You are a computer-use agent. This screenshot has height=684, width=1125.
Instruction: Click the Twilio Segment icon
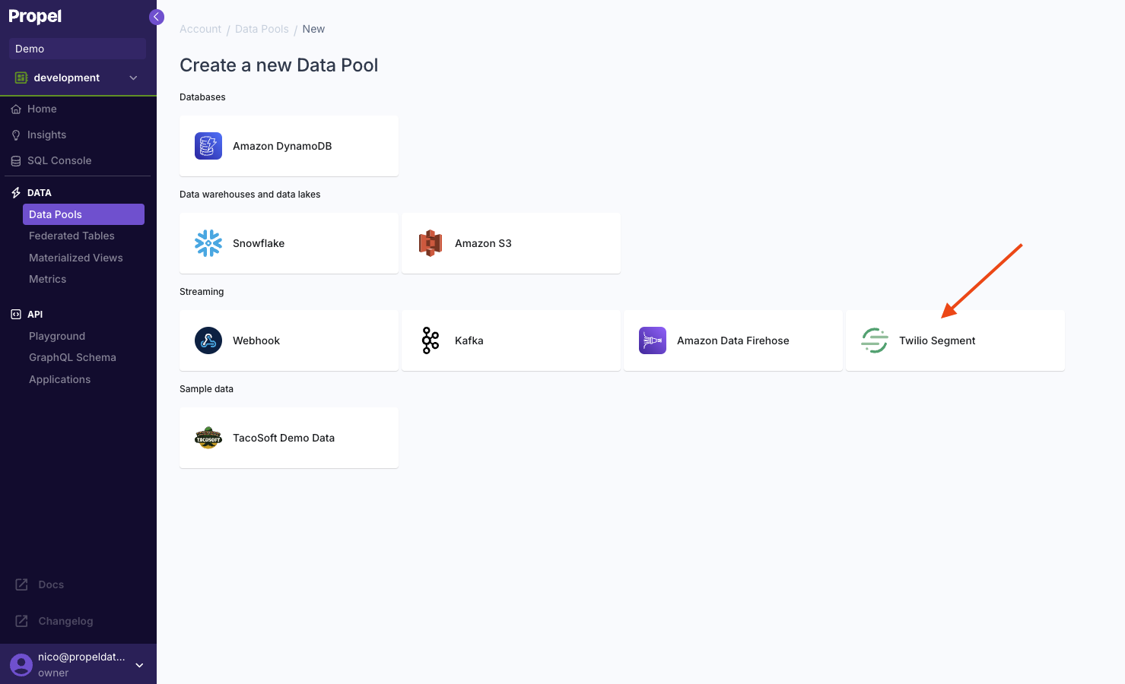[874, 340]
